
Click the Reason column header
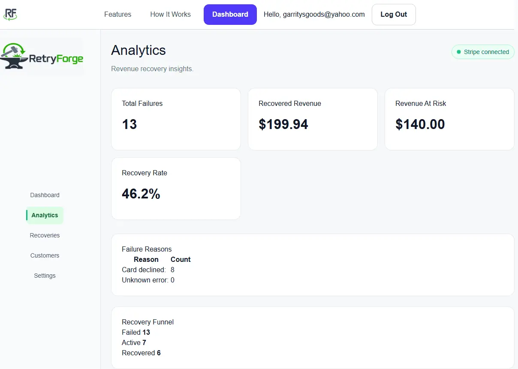(146, 259)
